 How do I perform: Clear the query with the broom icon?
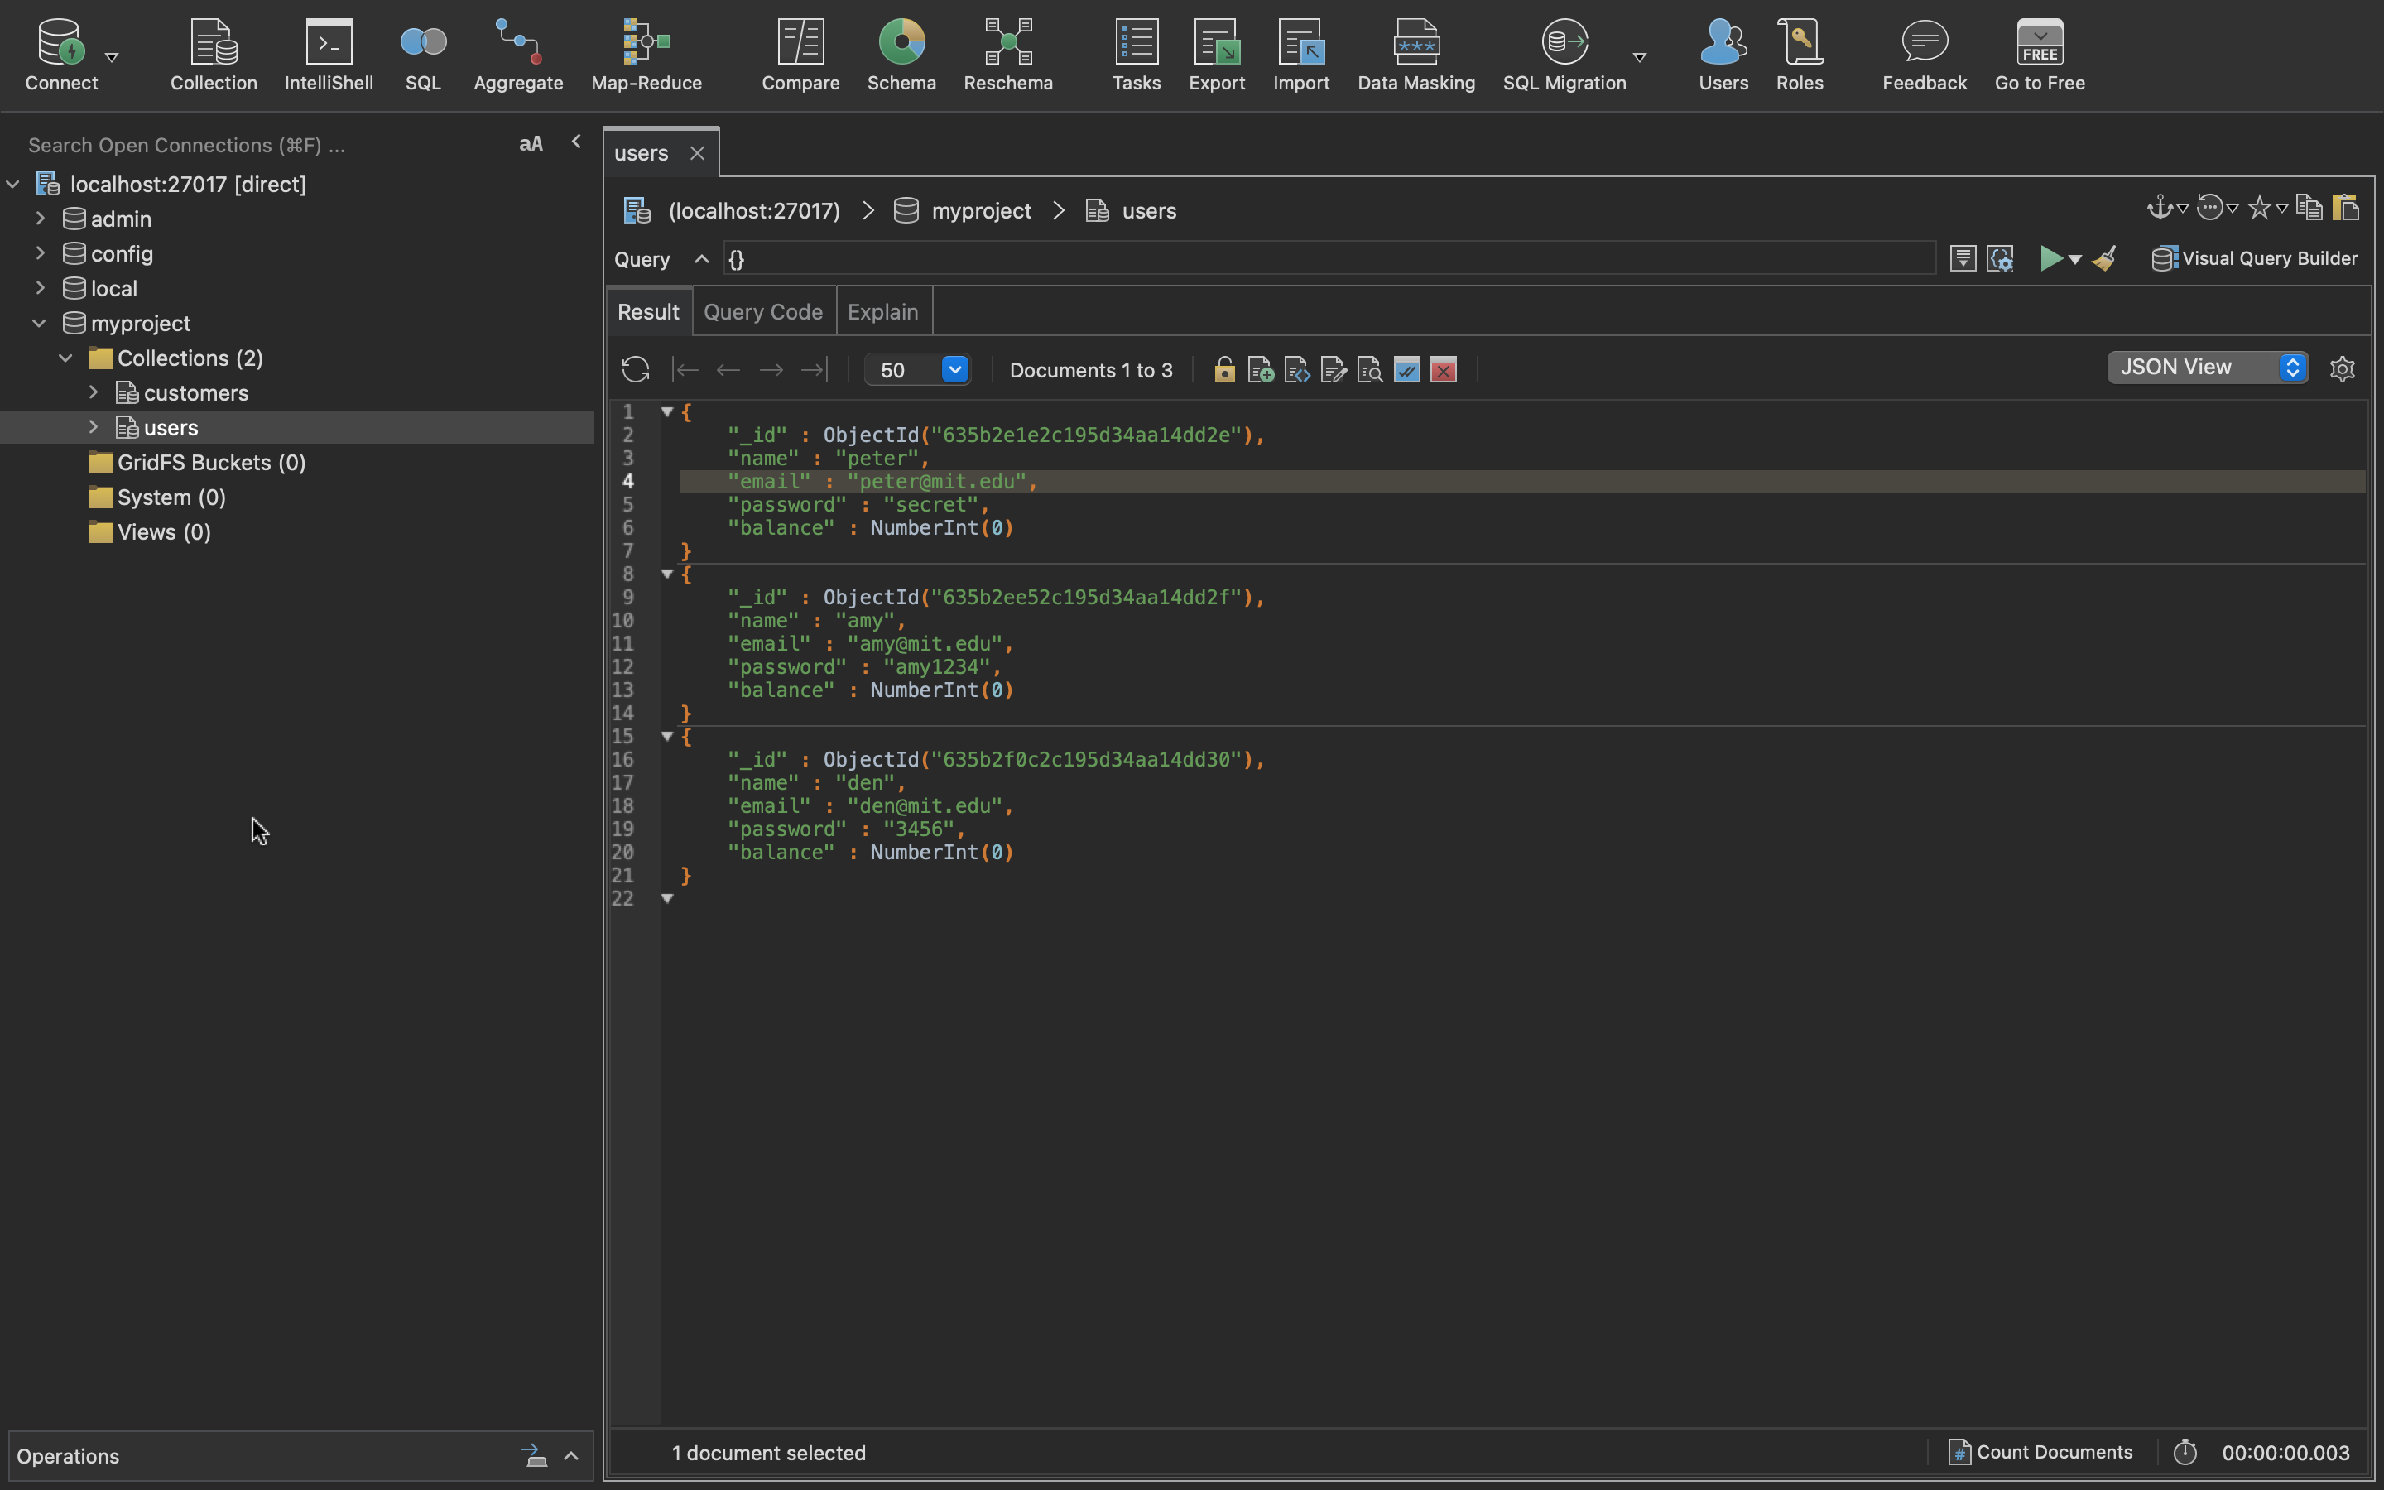coord(2104,259)
